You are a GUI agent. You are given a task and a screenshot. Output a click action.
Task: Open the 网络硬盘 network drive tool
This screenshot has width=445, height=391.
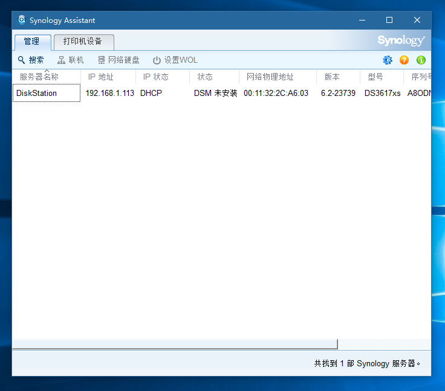click(x=102, y=60)
